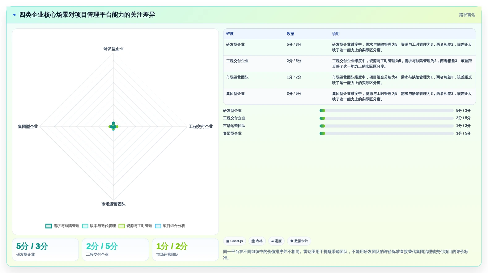Toggle the 项目组合分析 legend item
The width and height of the screenshot is (488, 273).
[x=170, y=226]
